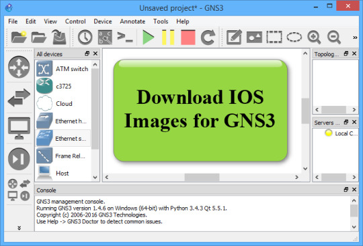Viewport: 363px width, 246px height.
Task: Open the Control menu
Action: [75, 21]
